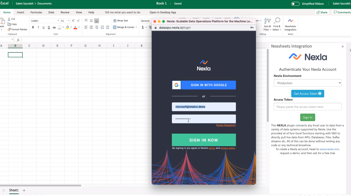Increase font size with the larger A

click(x=73, y=21)
